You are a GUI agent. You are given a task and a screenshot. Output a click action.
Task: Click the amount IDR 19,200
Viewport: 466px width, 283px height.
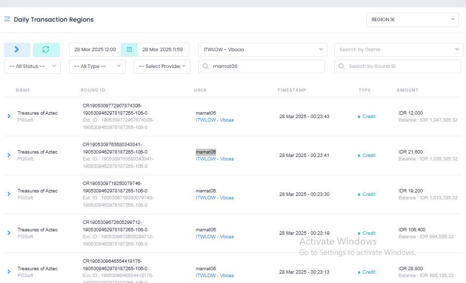coord(410,191)
